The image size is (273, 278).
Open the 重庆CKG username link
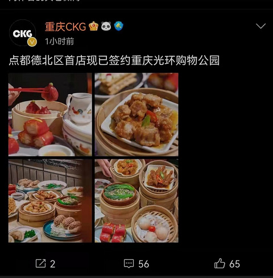65,27
